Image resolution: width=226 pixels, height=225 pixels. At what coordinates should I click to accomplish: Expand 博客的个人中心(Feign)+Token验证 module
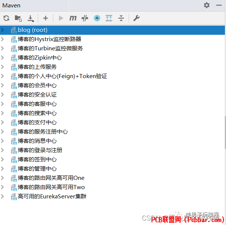[2, 76]
